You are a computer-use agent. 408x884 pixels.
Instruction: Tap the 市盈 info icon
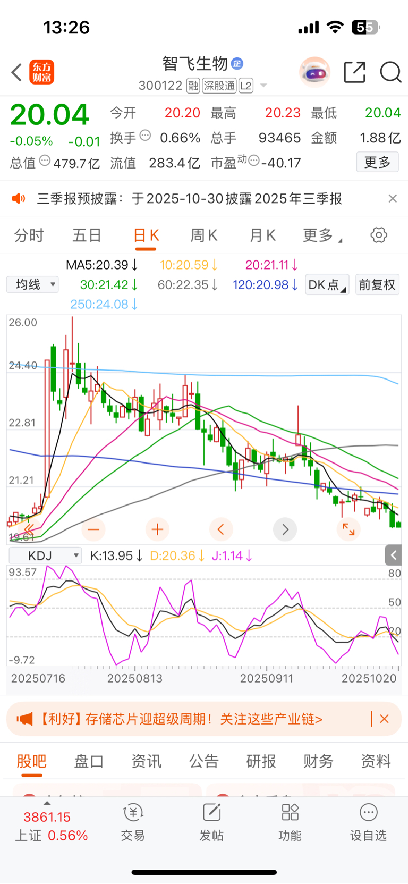coord(254,161)
